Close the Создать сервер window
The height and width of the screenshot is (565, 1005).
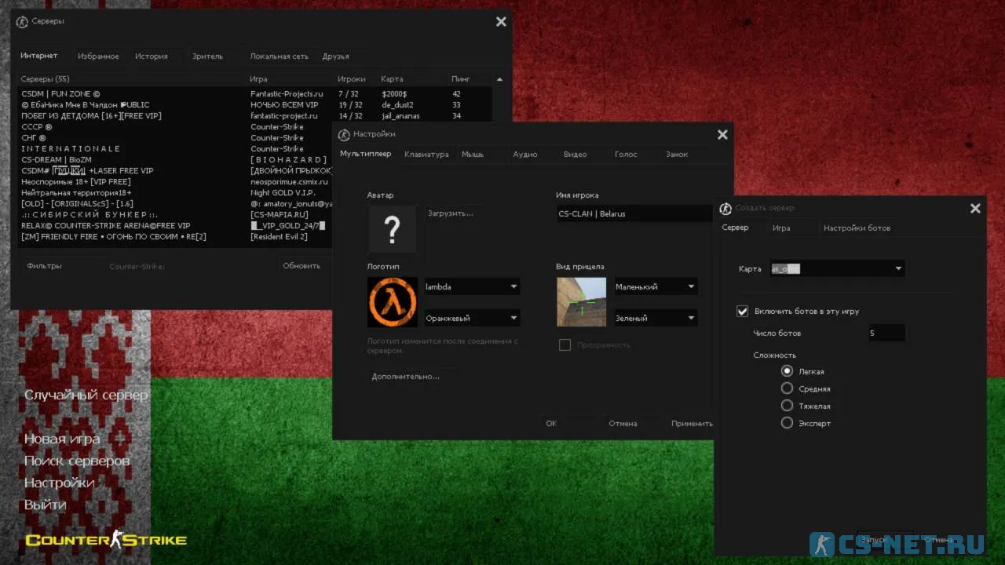(x=975, y=209)
